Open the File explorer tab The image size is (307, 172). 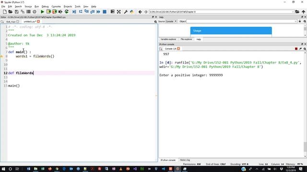click(x=186, y=39)
